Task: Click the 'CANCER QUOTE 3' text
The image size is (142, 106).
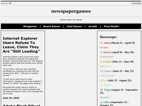Action: click(x=107, y=76)
